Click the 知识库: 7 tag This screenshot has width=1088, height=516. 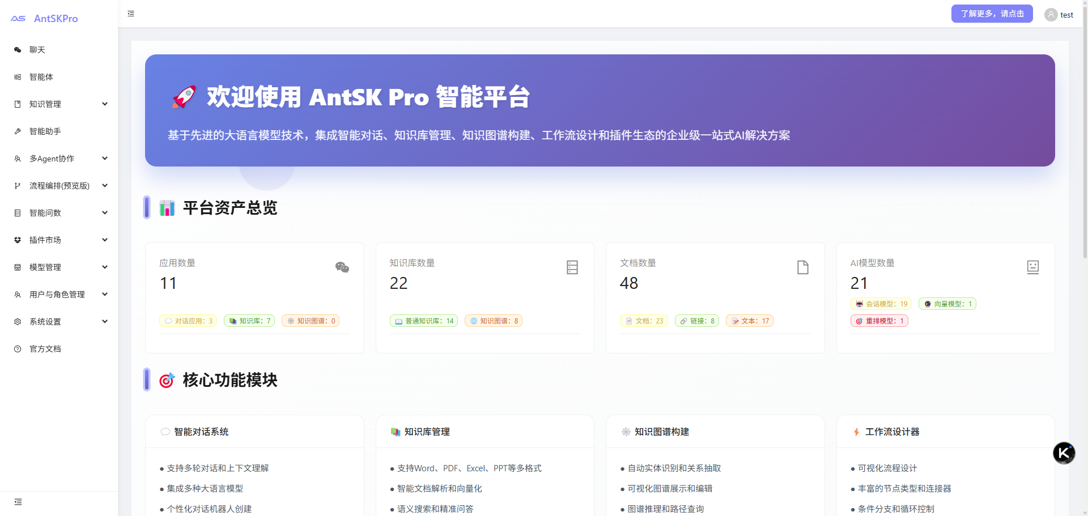249,321
